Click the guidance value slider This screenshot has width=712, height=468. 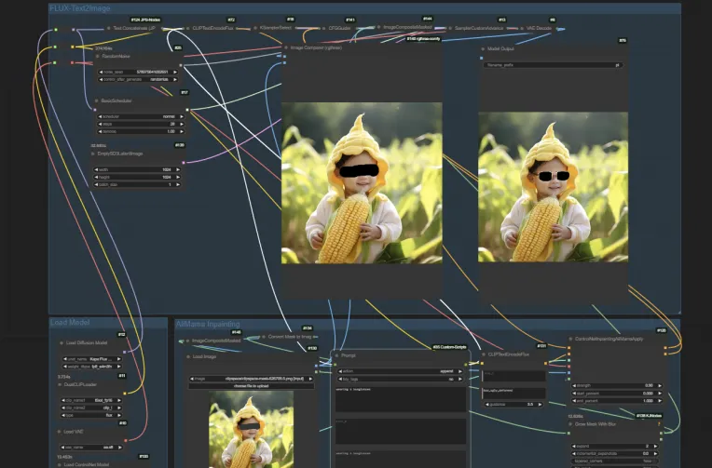tap(513, 404)
